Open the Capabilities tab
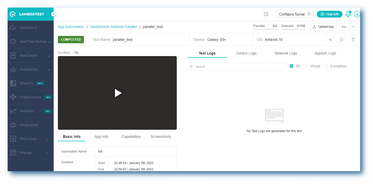 point(131,136)
